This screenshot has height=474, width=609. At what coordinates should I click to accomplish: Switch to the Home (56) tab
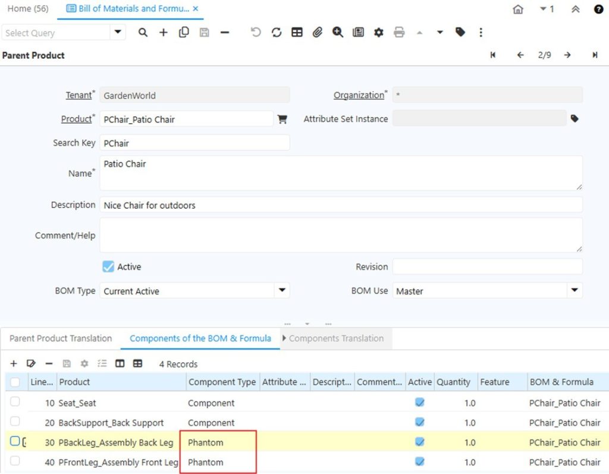pyautogui.click(x=28, y=9)
